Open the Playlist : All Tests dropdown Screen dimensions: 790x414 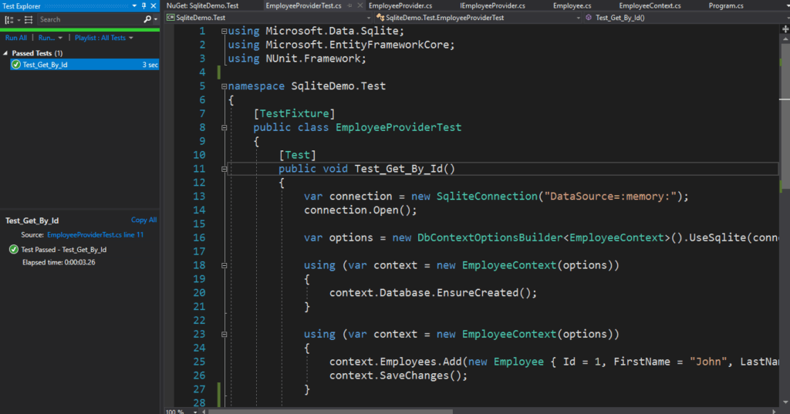click(131, 38)
